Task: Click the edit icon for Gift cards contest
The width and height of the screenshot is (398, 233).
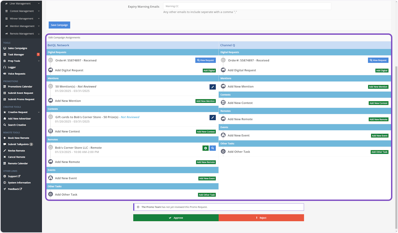Action: pos(213,117)
